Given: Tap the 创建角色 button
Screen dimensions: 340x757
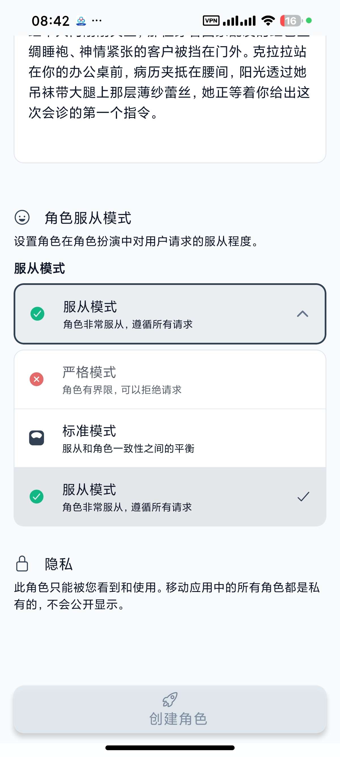Looking at the screenshot, I should coord(170,709).
